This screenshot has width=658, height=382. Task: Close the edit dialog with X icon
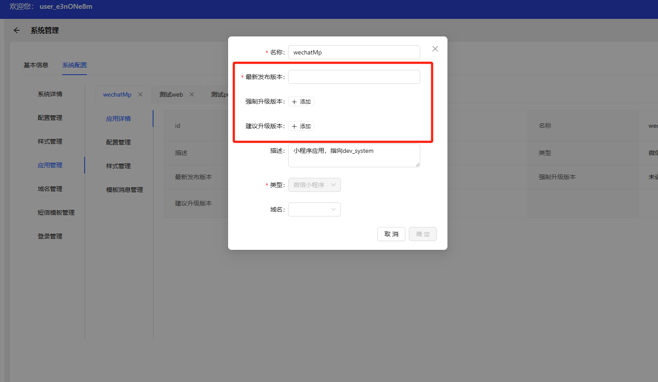[x=435, y=49]
